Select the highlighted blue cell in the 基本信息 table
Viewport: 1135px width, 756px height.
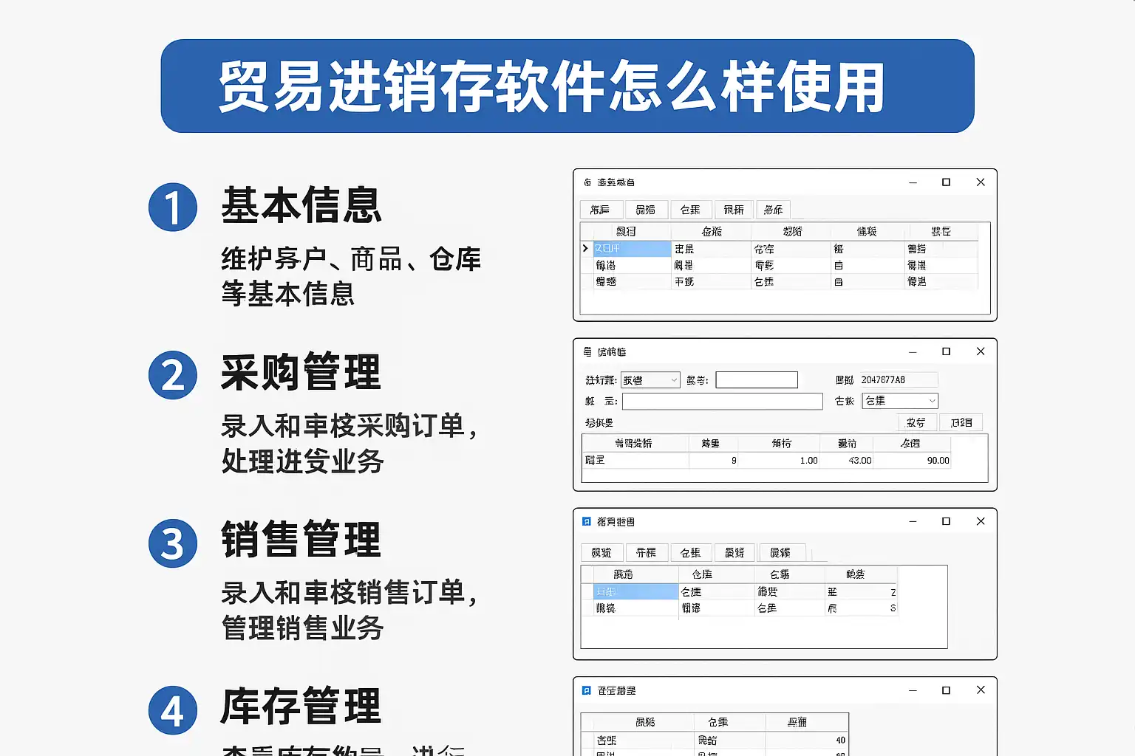(x=633, y=249)
